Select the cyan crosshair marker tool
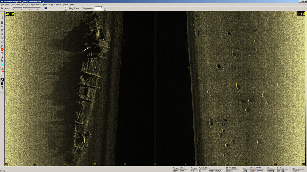The width and height of the screenshot is (307, 172). [2, 65]
